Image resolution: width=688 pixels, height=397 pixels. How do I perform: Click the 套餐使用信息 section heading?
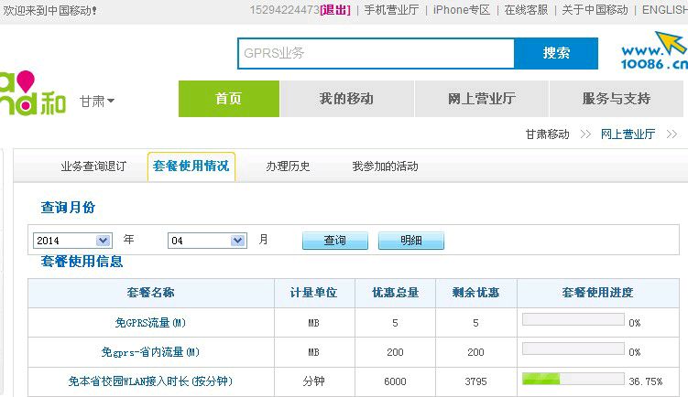[x=82, y=262]
